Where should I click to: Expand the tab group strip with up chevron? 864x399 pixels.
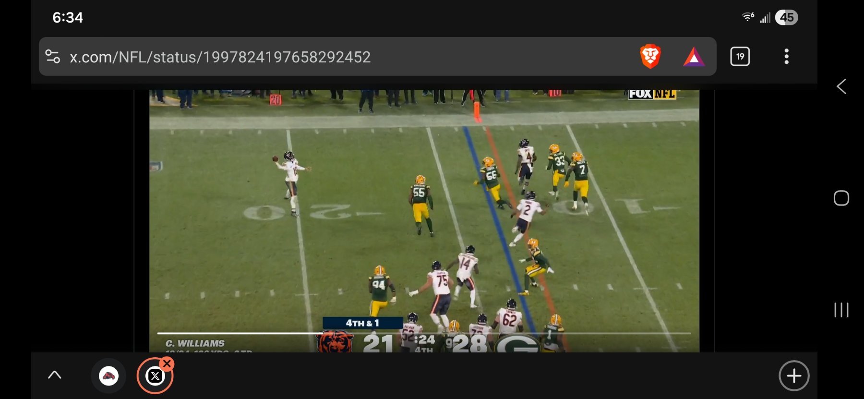click(55, 375)
